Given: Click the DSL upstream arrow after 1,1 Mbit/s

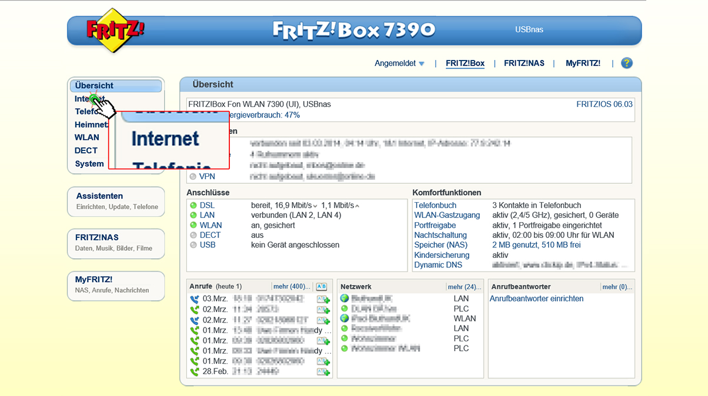Looking at the screenshot, I should point(357,206).
